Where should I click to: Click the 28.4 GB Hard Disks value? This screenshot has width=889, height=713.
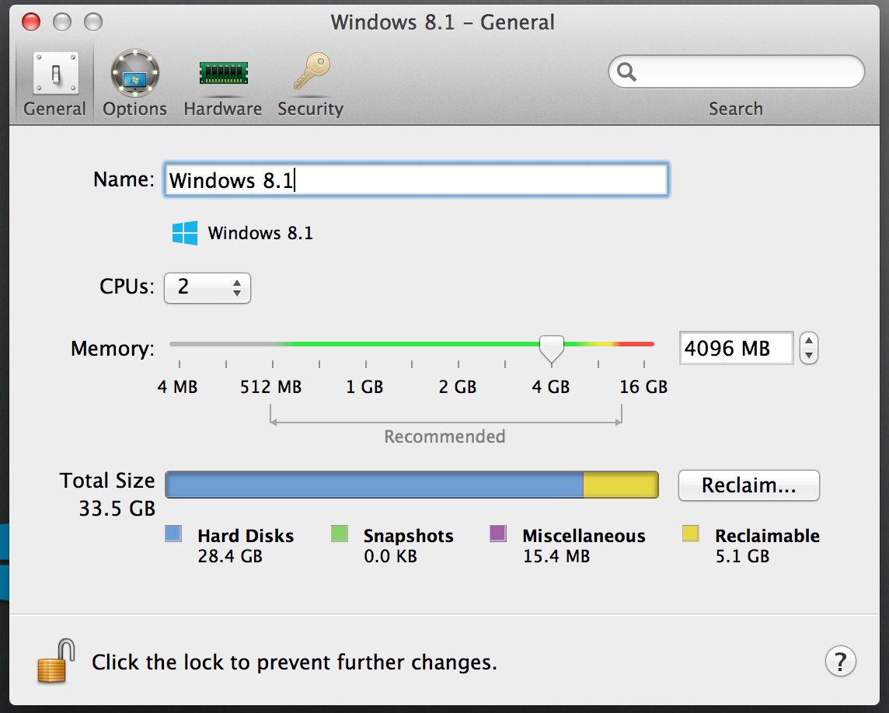coord(230,557)
